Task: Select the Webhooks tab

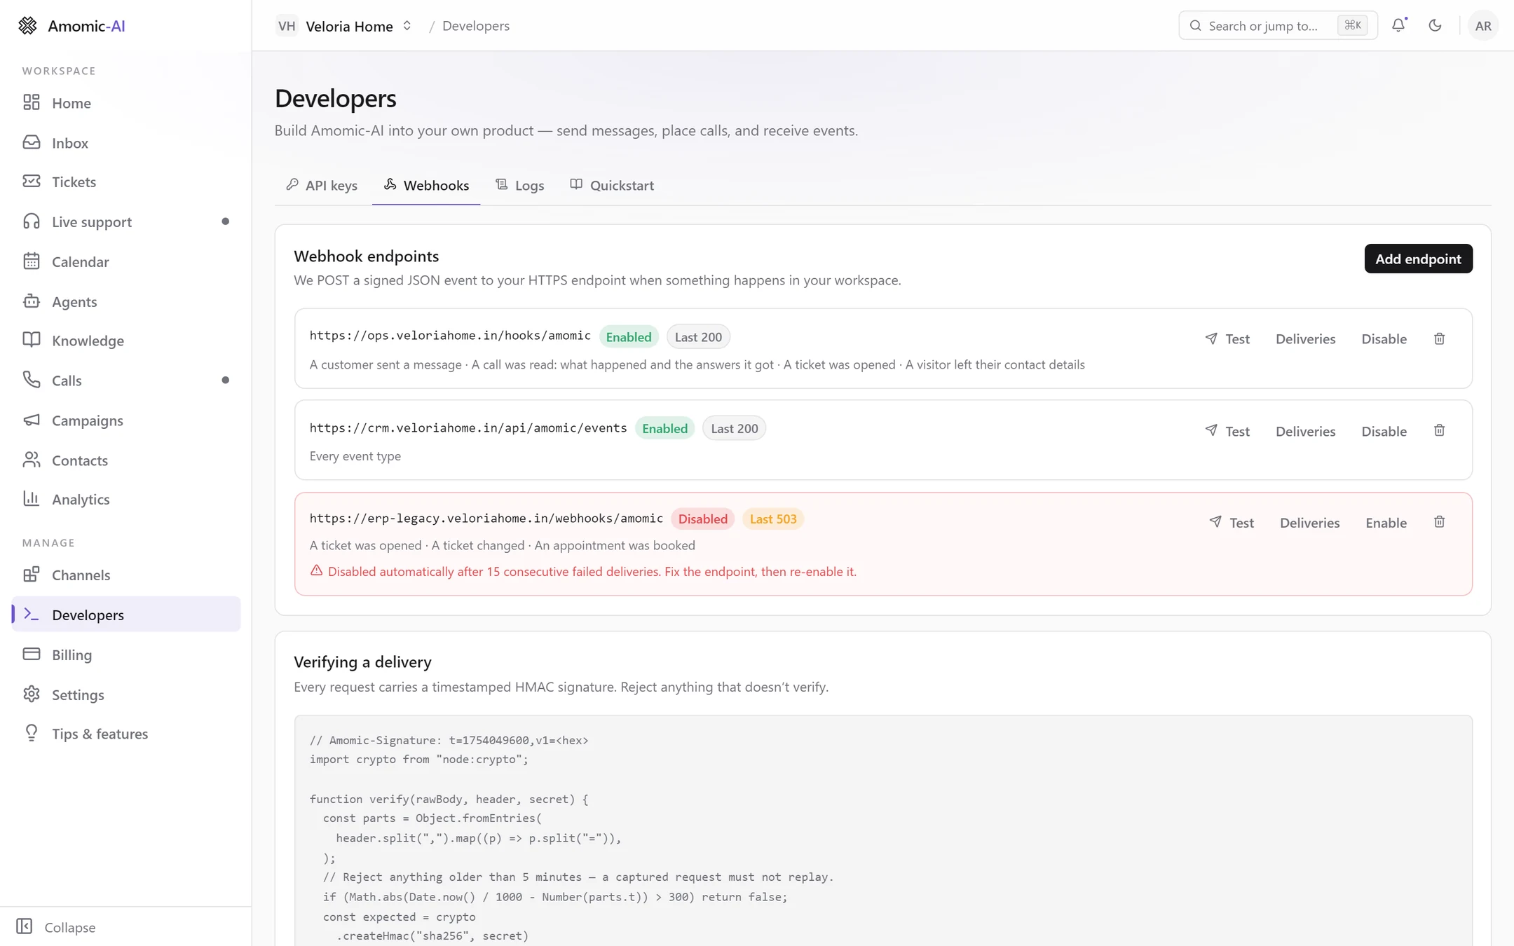Action: pos(426,185)
